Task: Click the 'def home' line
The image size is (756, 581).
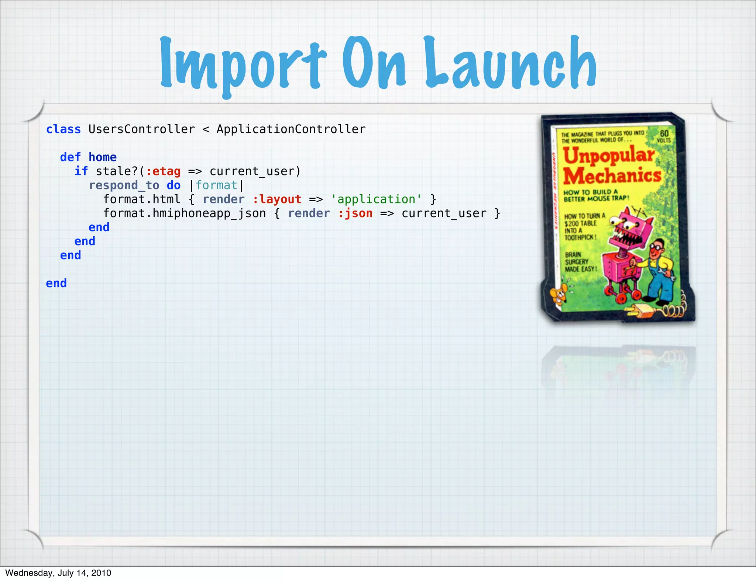Action: pos(88,157)
